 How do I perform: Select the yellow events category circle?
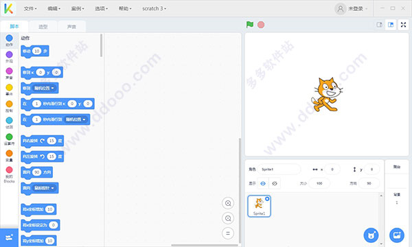click(9, 87)
